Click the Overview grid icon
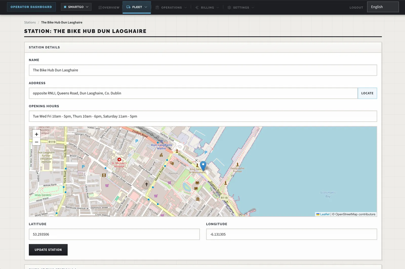The image size is (405, 269). click(x=100, y=8)
